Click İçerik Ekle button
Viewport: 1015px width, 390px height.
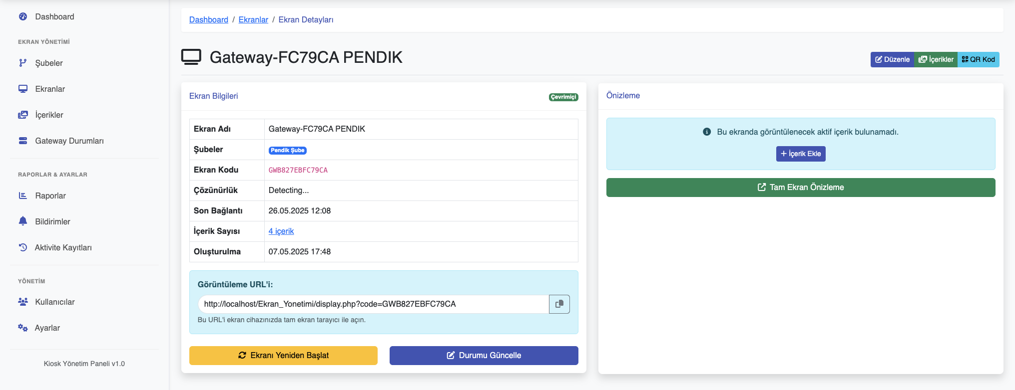pyautogui.click(x=801, y=154)
